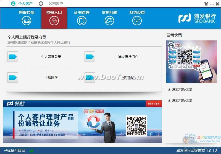Click blue tag icon for 个人网银登录
This screenshot has width=221, height=154.
coord(13,57)
